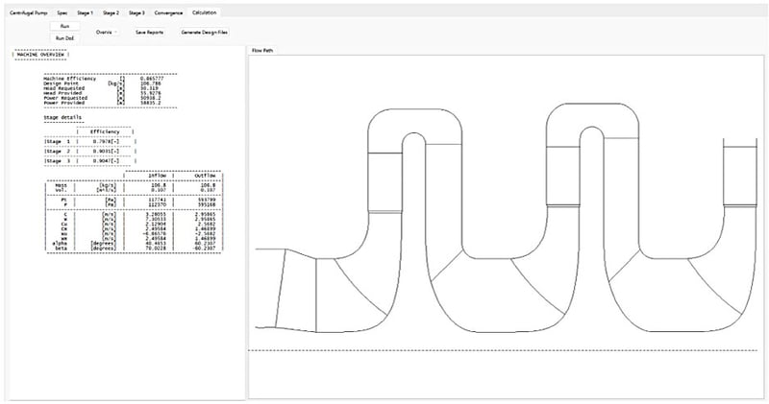Switch to the Spec tab
This screenshot has height=404, width=769.
tap(62, 12)
